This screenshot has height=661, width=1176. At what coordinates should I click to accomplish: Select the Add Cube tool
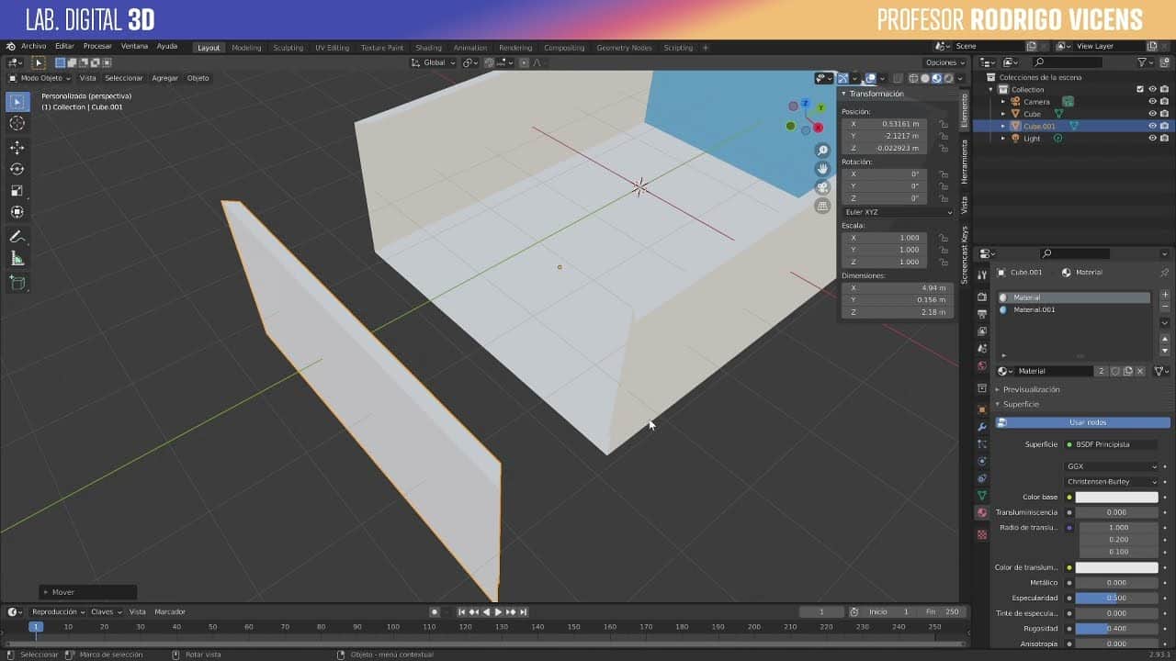[x=17, y=283]
